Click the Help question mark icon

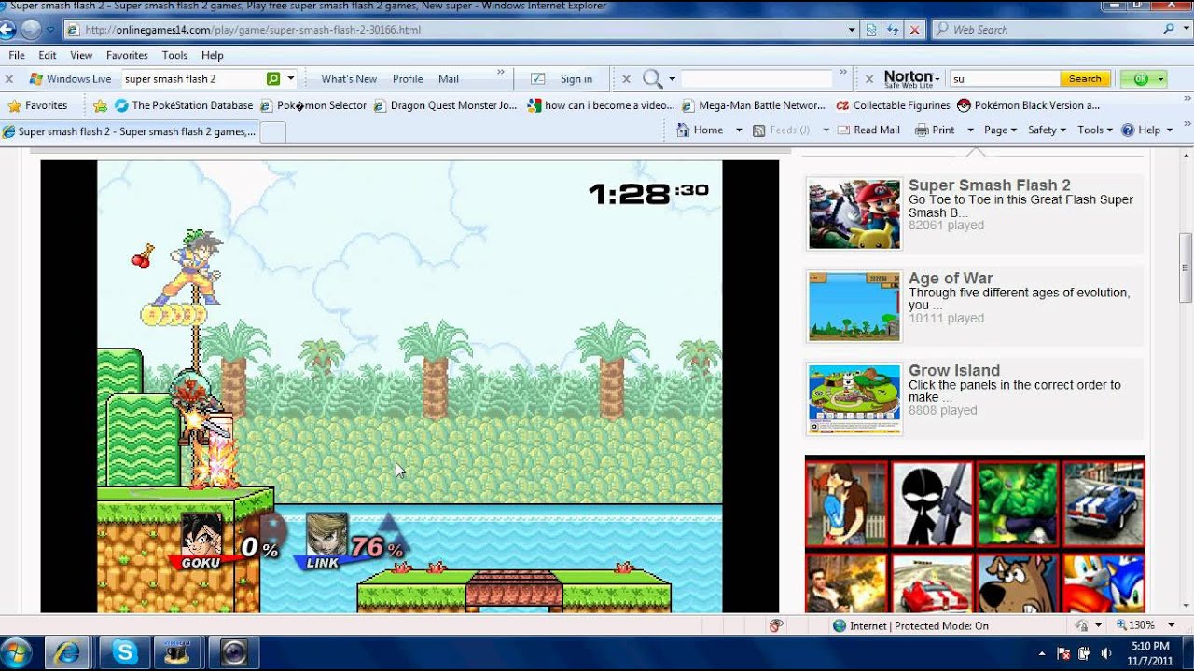point(1128,130)
